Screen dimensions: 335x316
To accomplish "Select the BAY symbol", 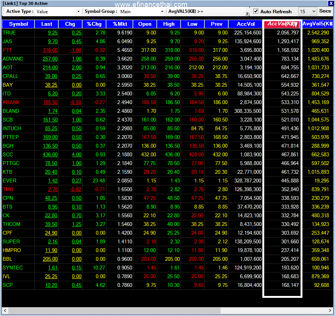I will 8,85.
